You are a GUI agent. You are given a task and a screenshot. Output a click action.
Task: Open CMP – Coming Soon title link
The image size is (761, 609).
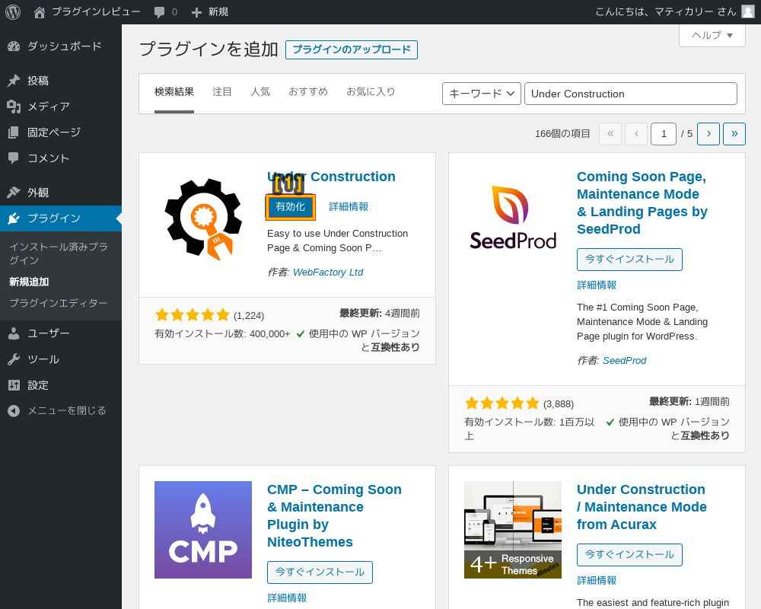click(x=334, y=515)
